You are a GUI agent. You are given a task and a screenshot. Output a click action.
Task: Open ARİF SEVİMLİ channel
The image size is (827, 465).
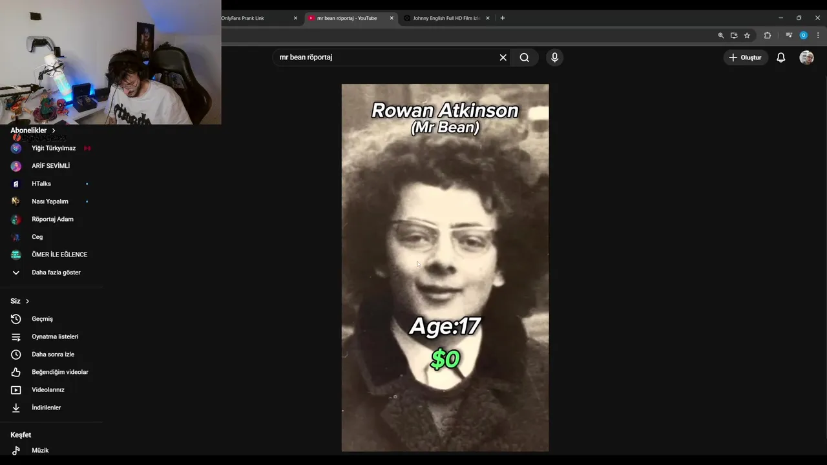coord(52,166)
